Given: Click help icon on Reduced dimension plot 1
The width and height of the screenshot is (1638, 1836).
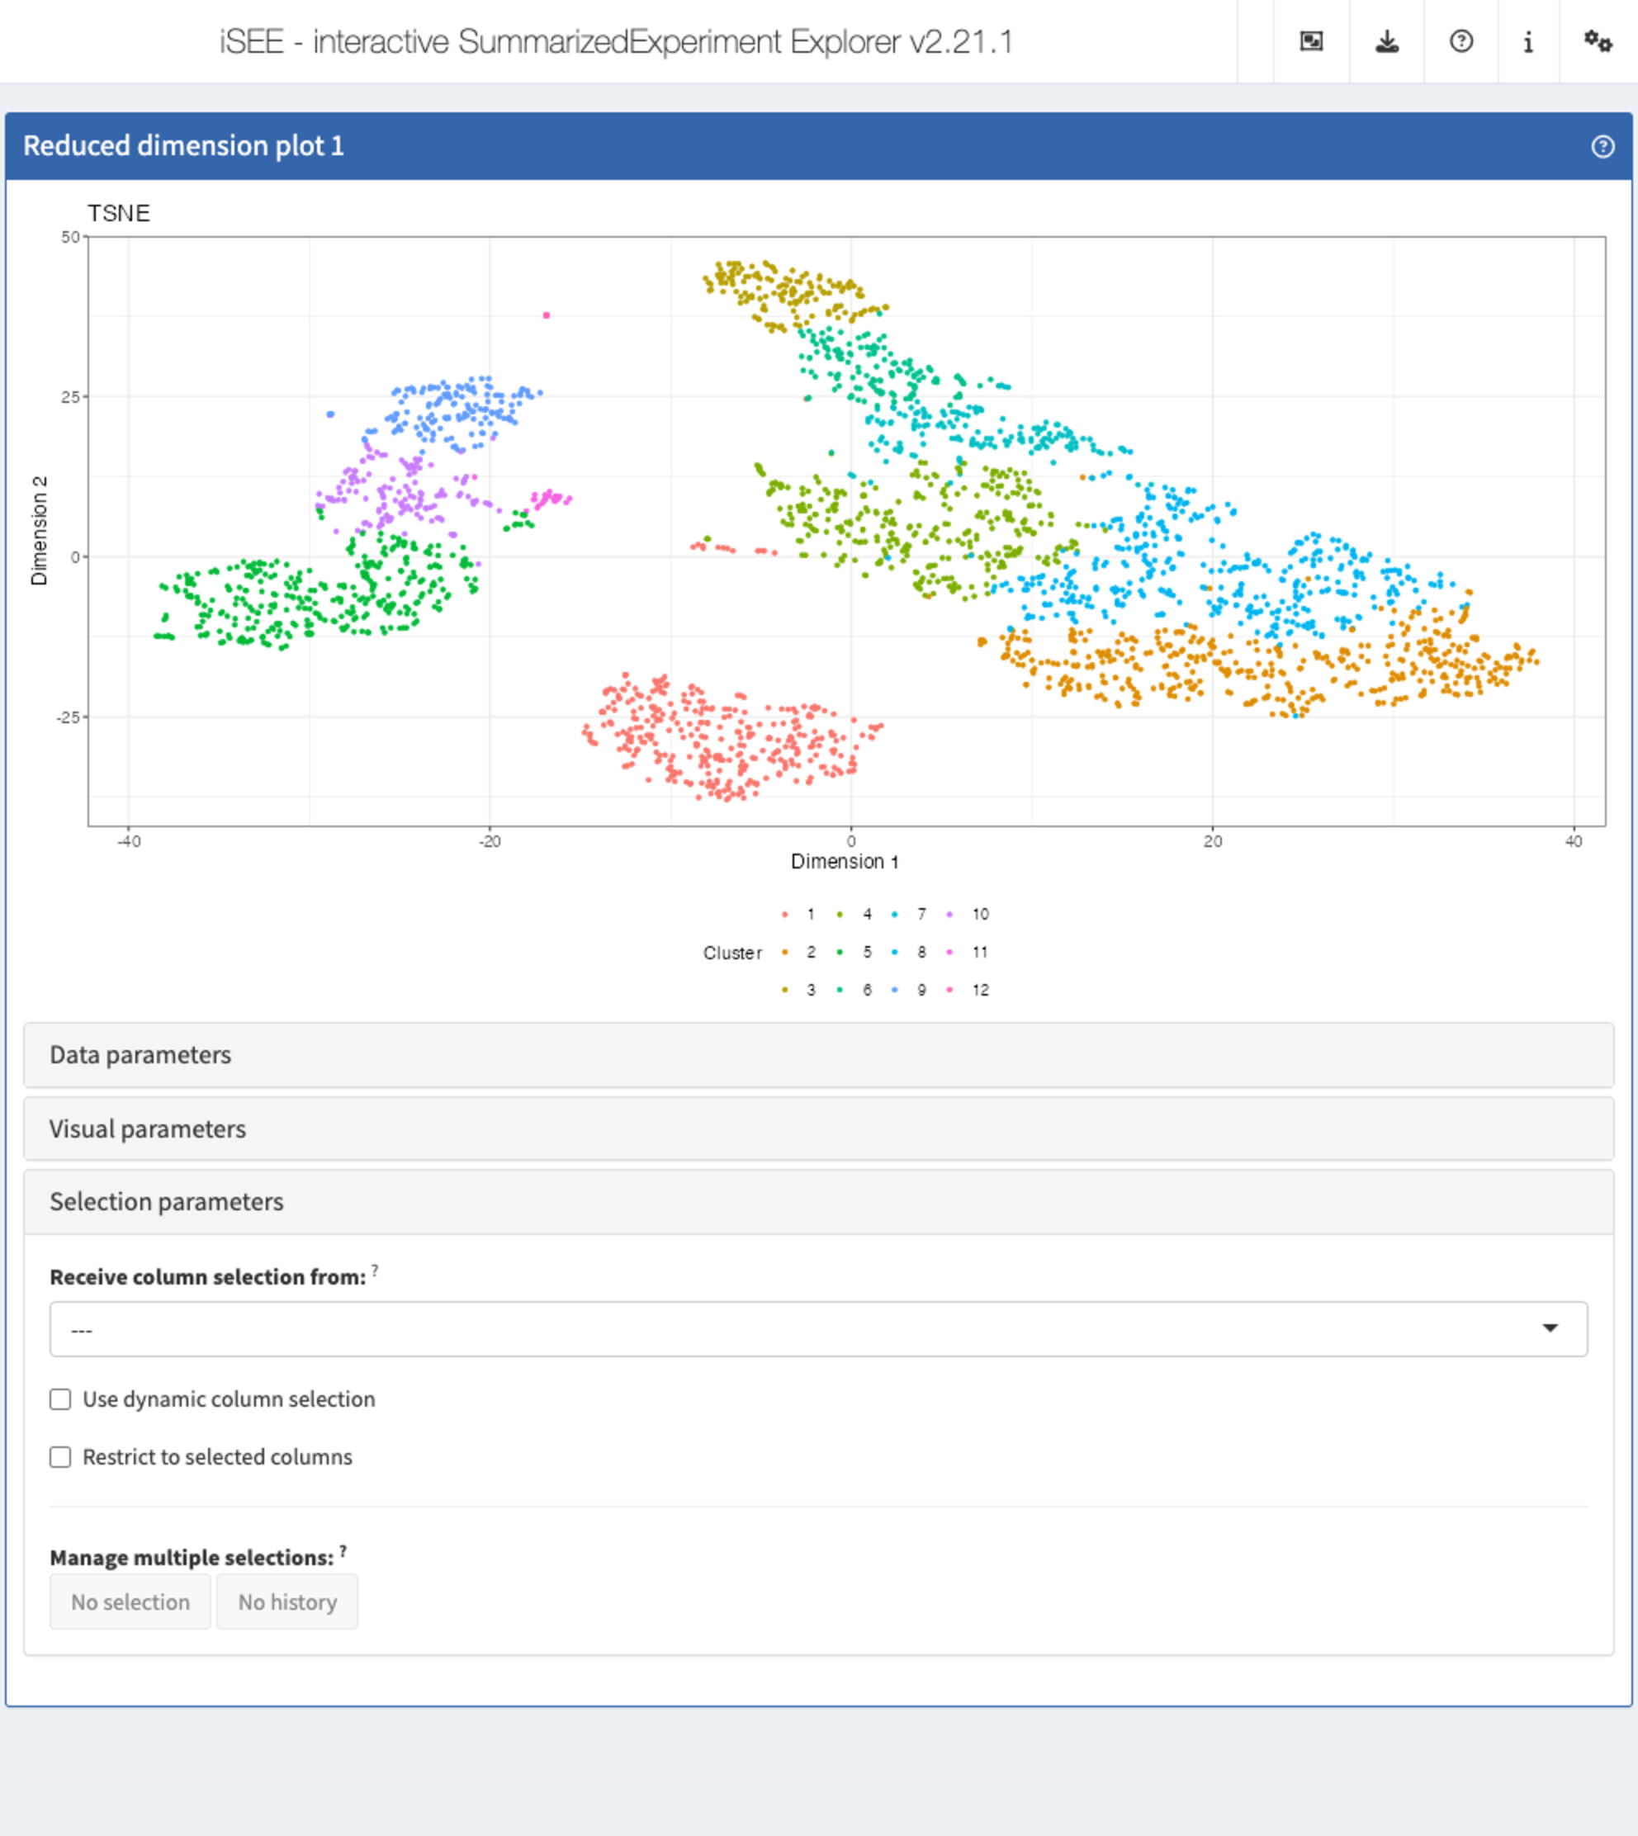Looking at the screenshot, I should (1602, 147).
